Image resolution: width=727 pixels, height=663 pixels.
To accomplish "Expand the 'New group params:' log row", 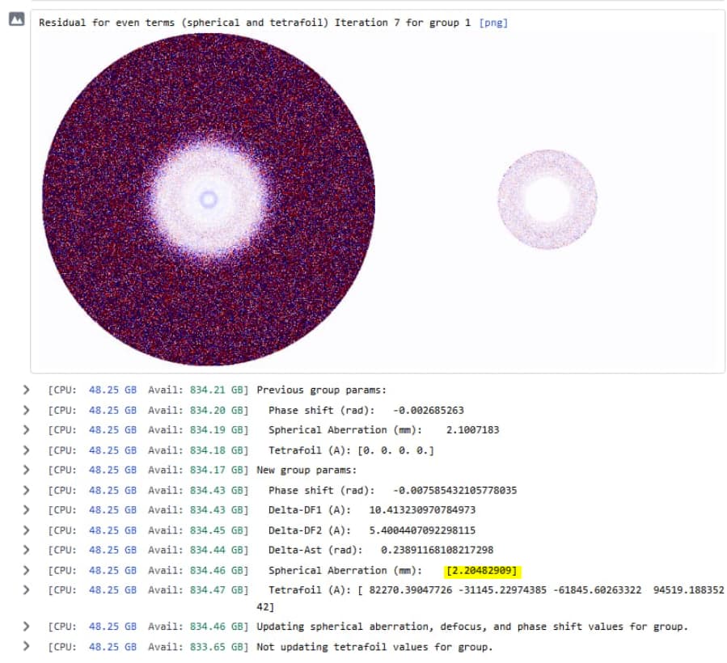I will pos(27,470).
